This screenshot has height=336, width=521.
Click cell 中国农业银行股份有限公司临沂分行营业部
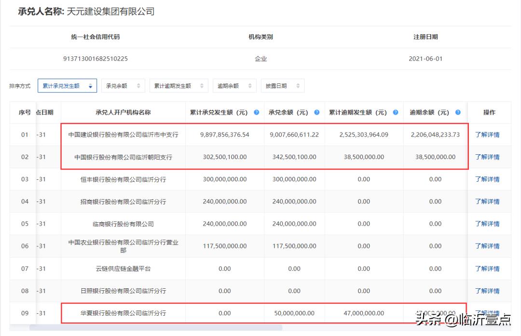[x=123, y=246]
